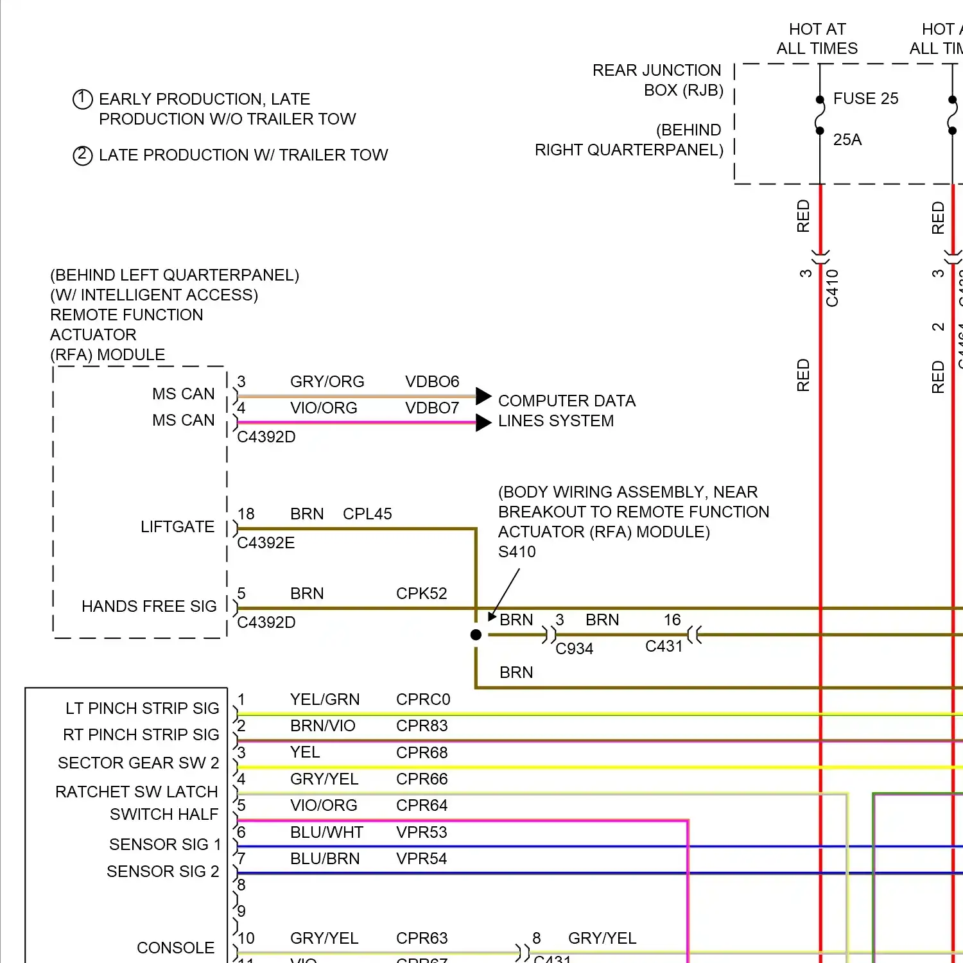963x963 pixels.
Task: Click the SECTOR GEAR SW 2 label
Action: click(139, 763)
